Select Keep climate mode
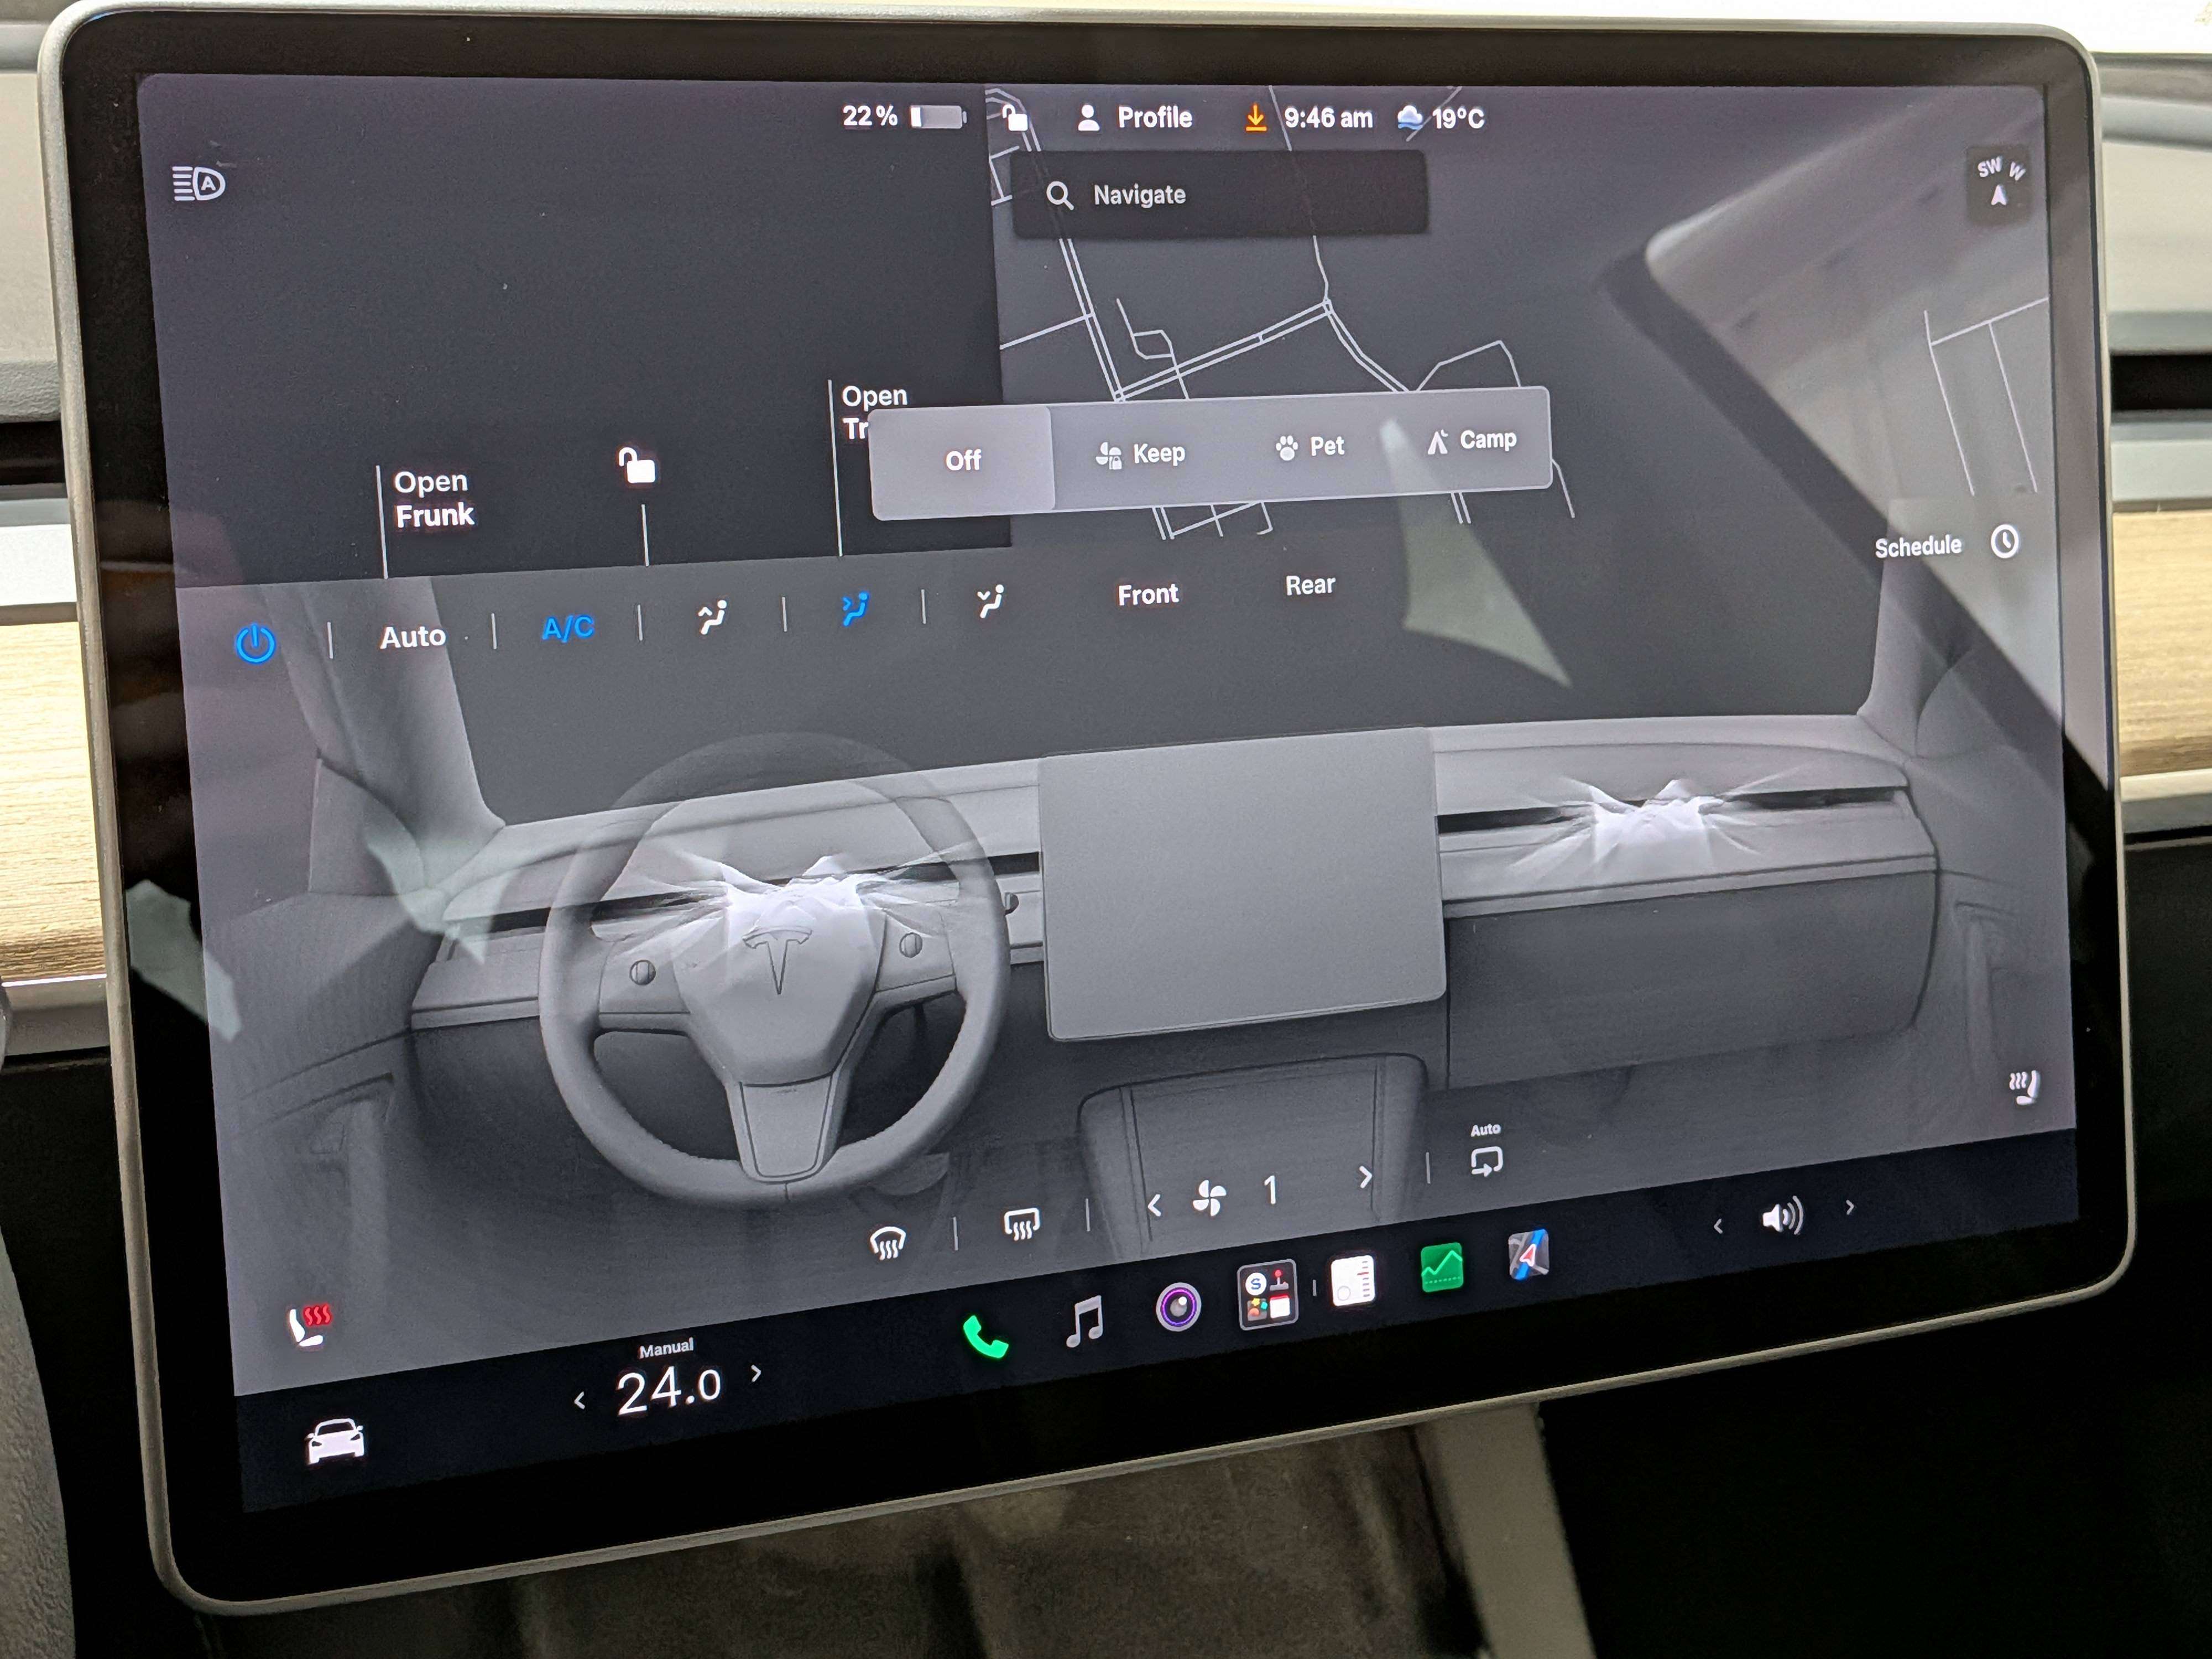The width and height of the screenshot is (2212, 1659). (x=1140, y=454)
